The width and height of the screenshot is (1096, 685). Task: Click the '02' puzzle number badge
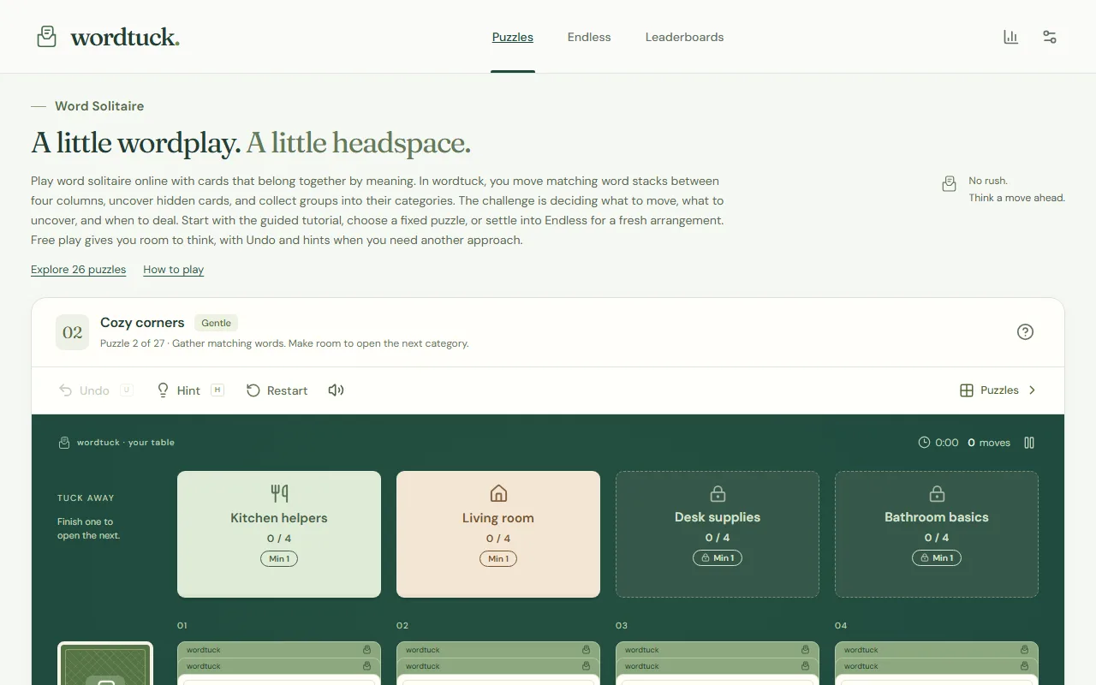coord(73,332)
